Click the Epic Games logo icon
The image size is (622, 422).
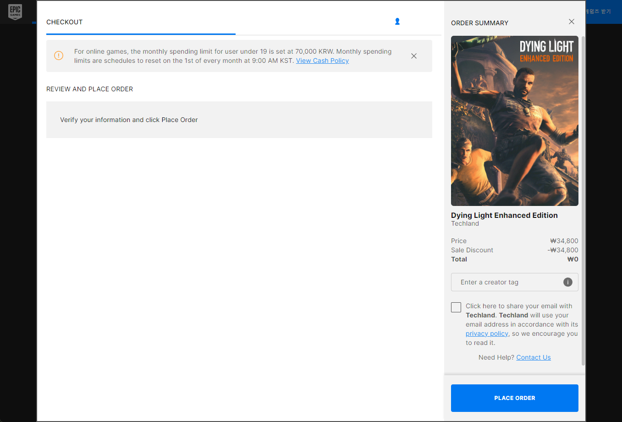pos(15,12)
